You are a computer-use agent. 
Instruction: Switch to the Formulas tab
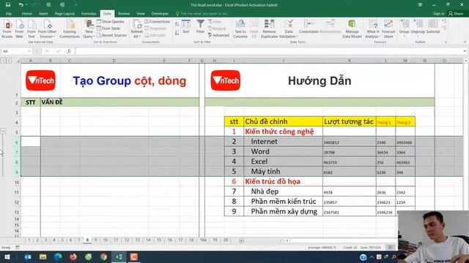[89, 13]
